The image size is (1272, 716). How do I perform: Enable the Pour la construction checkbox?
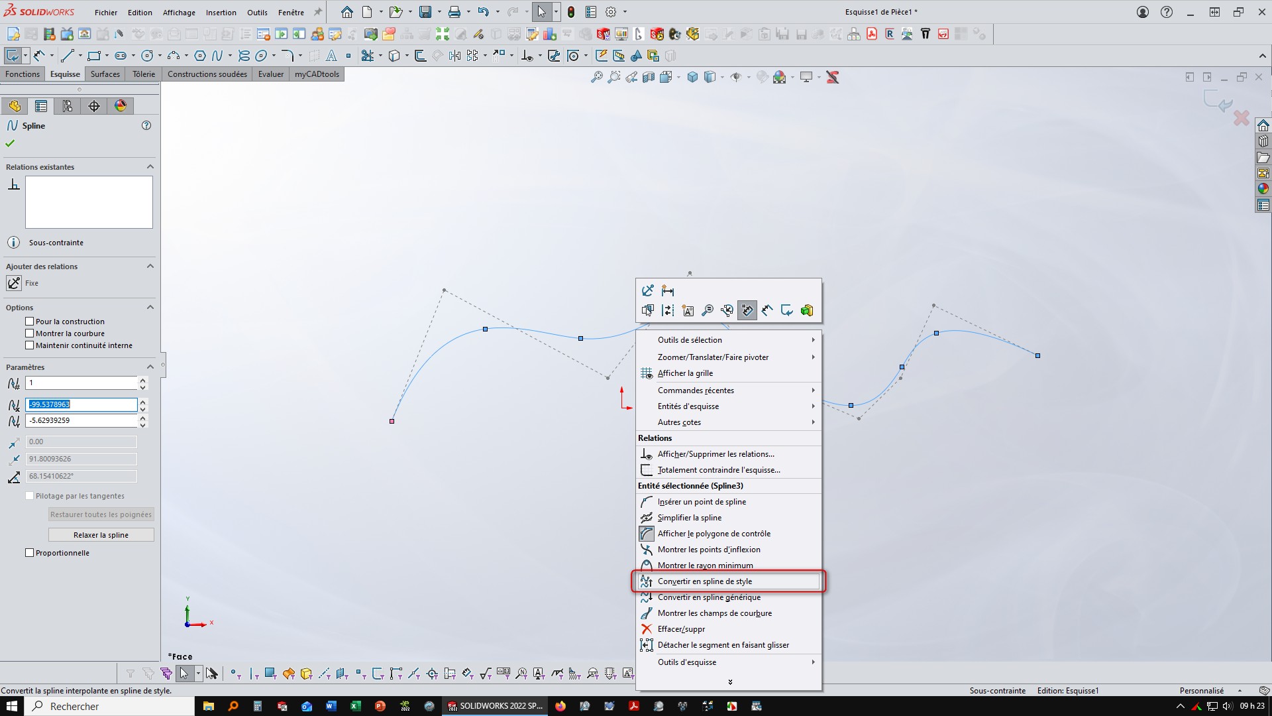[x=30, y=322]
